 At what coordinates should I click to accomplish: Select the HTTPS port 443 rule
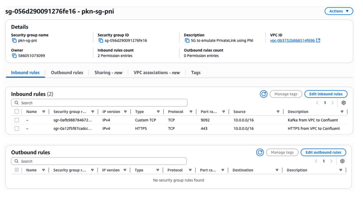click(17, 128)
